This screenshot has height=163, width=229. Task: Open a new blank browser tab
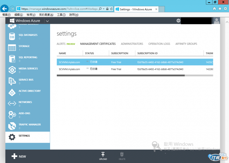point(162,9)
